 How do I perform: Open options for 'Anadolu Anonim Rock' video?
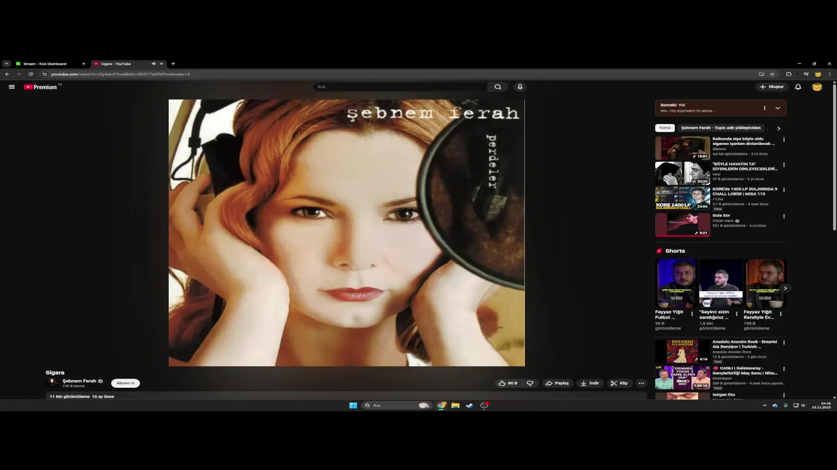784,343
